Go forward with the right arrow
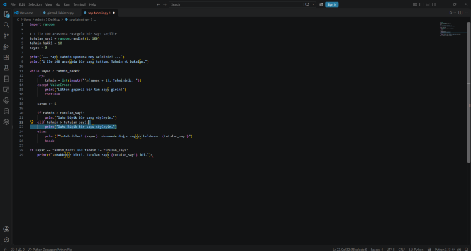The height and width of the screenshot is (251, 471). point(165,4)
